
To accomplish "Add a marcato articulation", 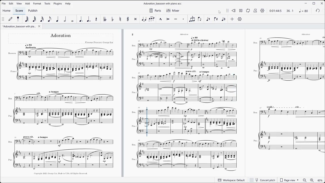I will [x=160, y=19].
